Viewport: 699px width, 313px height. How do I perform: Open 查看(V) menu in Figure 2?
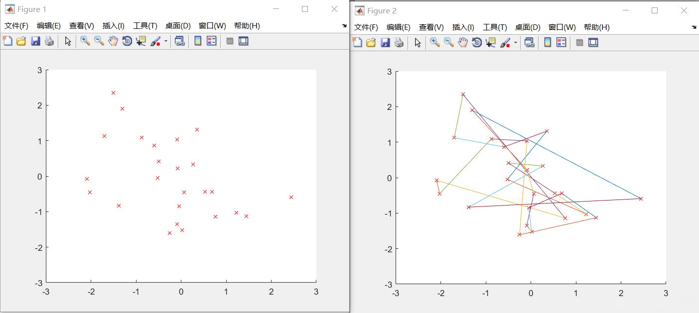tap(431, 27)
